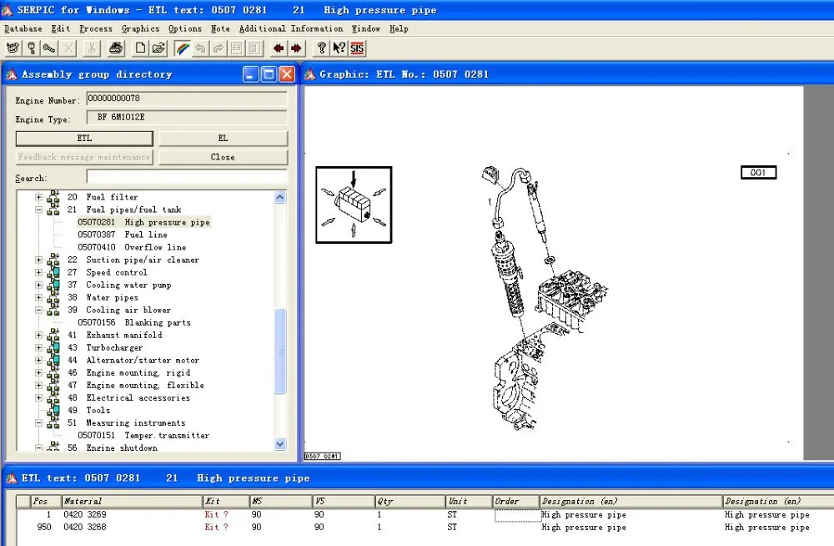This screenshot has height=546, width=834.
Task: Click the tree scrollbar down arrow
Action: pyautogui.click(x=280, y=444)
